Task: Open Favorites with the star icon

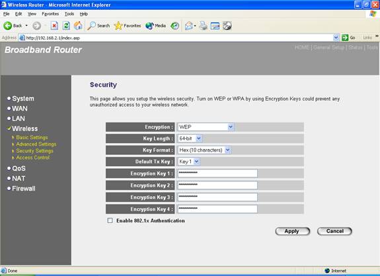Action: [118, 26]
